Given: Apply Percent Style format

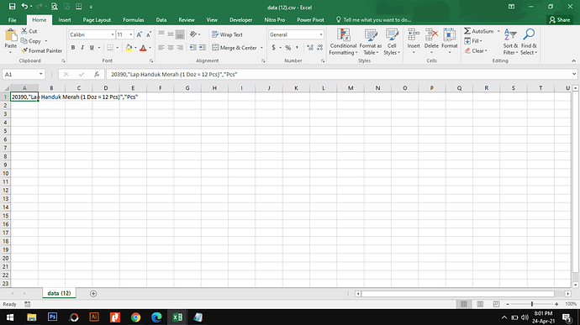Looking at the screenshot, I should point(287,48).
